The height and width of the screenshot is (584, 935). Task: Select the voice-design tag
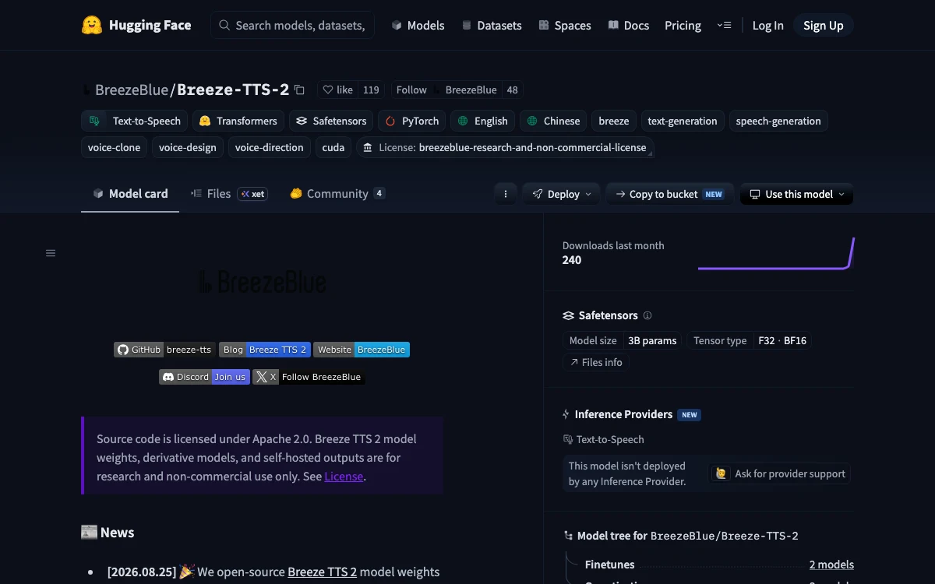188,147
